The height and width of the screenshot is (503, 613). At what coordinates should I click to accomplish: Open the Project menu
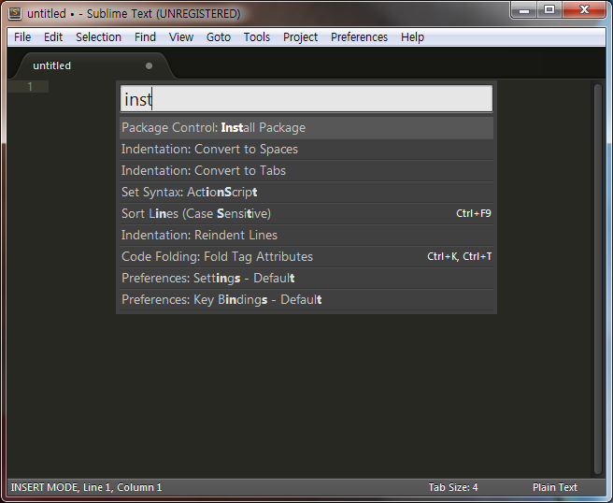[300, 37]
